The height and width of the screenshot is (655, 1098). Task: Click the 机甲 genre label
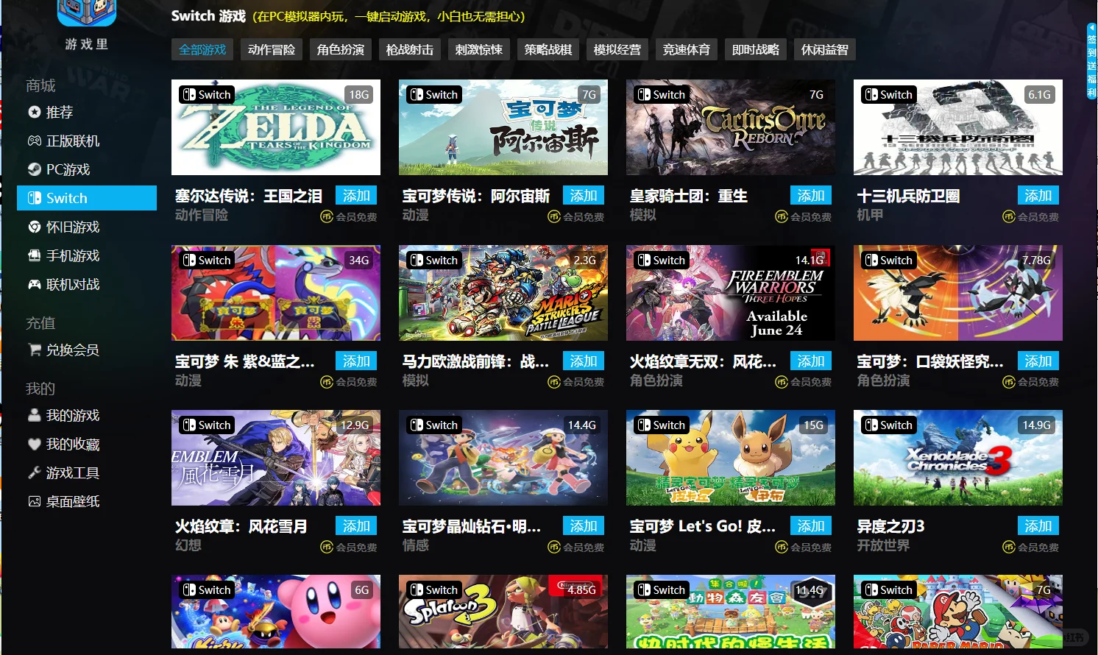point(870,215)
